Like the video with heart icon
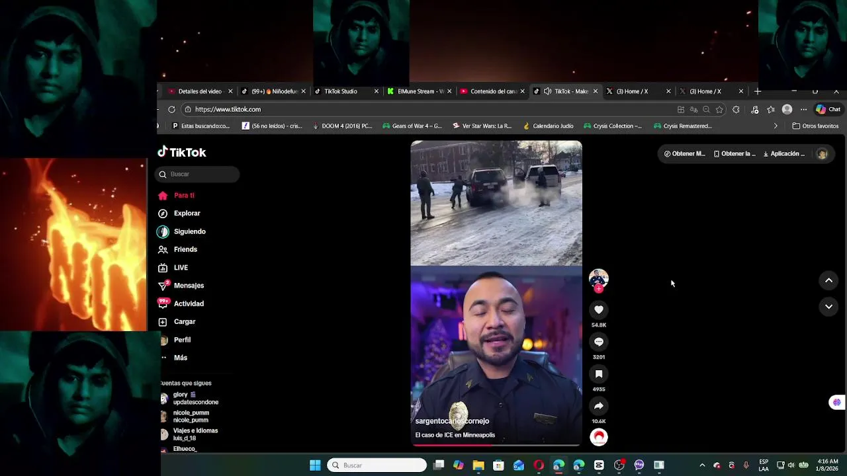The image size is (847, 476). pyautogui.click(x=599, y=309)
